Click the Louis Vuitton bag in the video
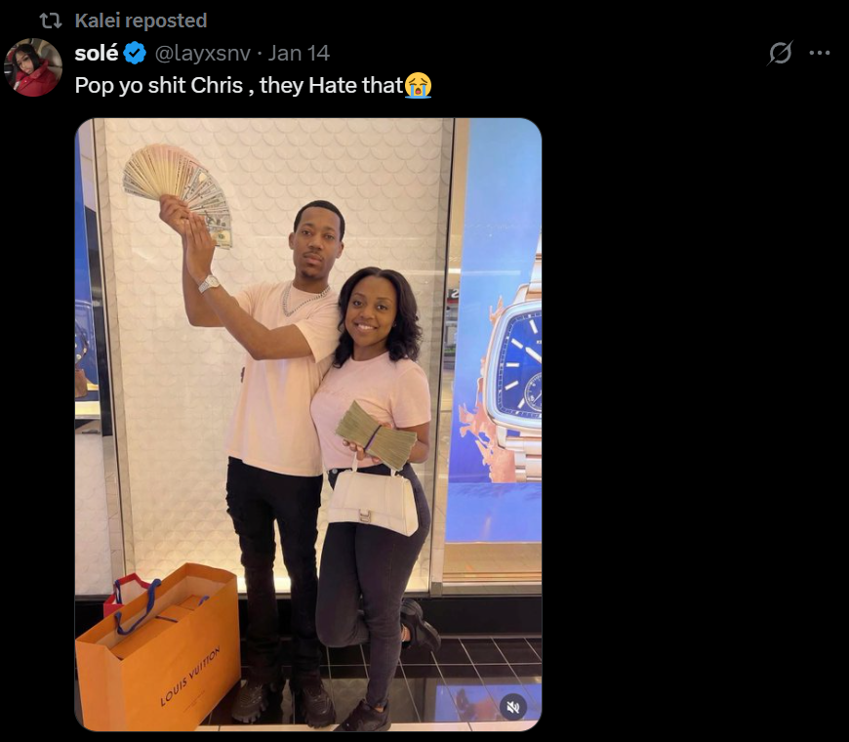This screenshot has width=849, height=742. point(159,648)
